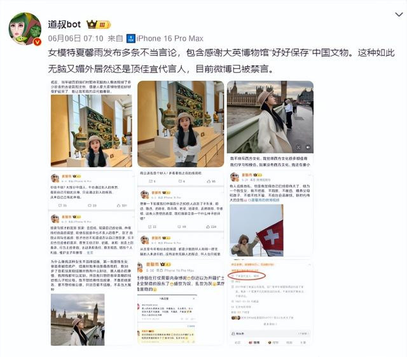Screen dimensions: 407x357
Task: Expand the post options chevron
Action: click(x=399, y=15)
